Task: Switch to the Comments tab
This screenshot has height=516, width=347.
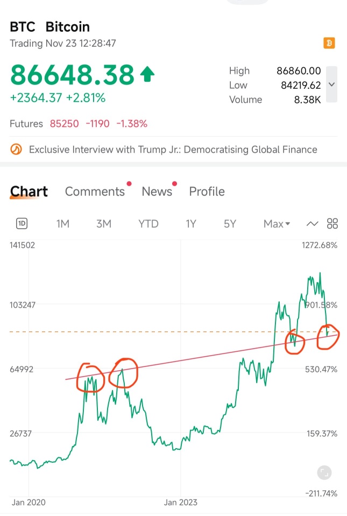Action: [x=95, y=192]
